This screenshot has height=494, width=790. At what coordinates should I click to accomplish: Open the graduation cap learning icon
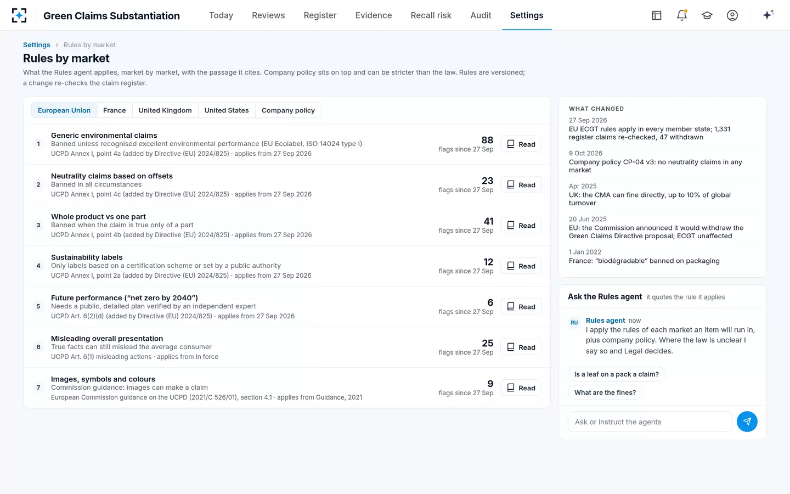pyautogui.click(x=707, y=15)
